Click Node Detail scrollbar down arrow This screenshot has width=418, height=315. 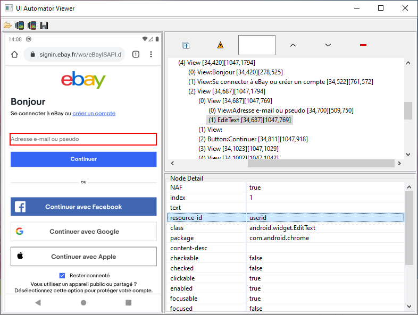pos(409,307)
